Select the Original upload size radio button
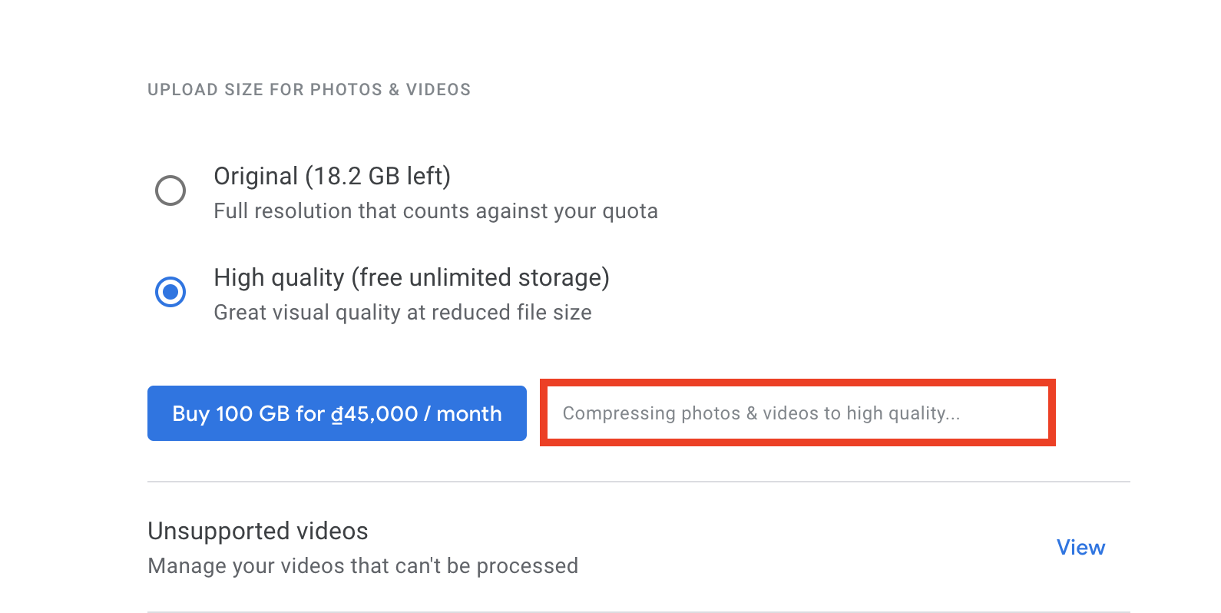The height and width of the screenshot is (613, 1221). point(170,191)
